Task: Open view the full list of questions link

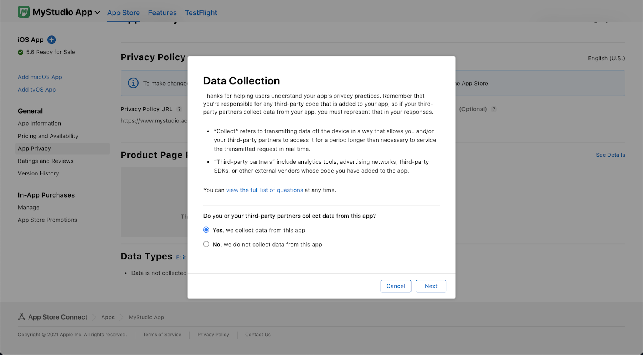Action: (264, 190)
